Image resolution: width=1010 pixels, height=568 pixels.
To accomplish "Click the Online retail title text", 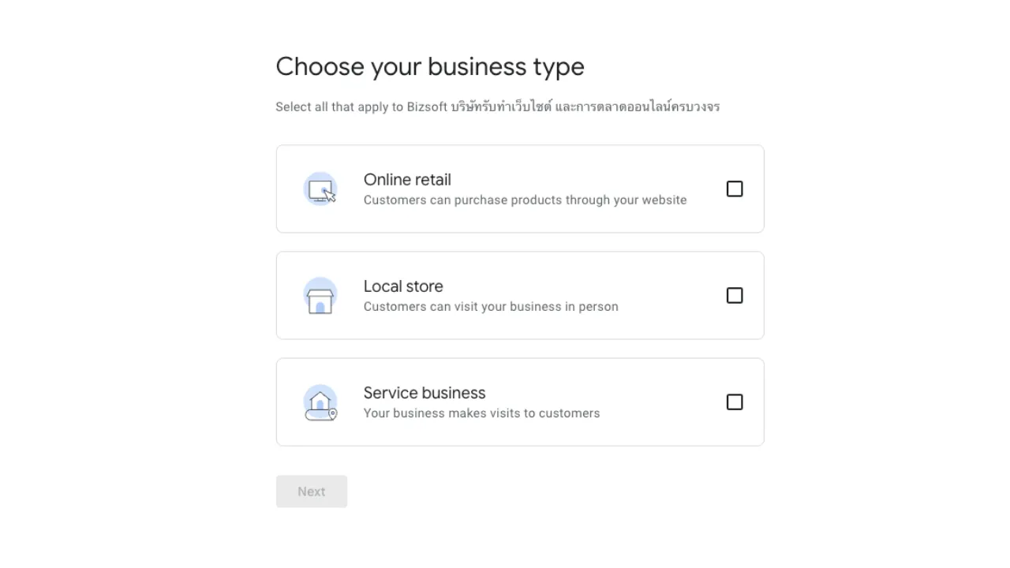I will click(407, 180).
